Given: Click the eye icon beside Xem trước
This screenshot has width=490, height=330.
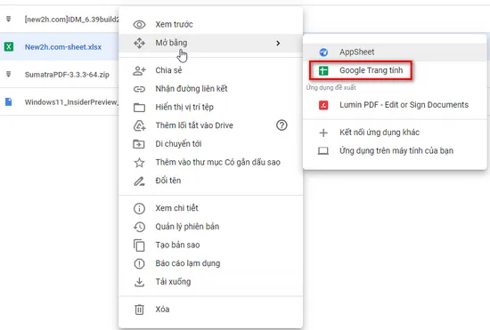Looking at the screenshot, I should 139,25.
